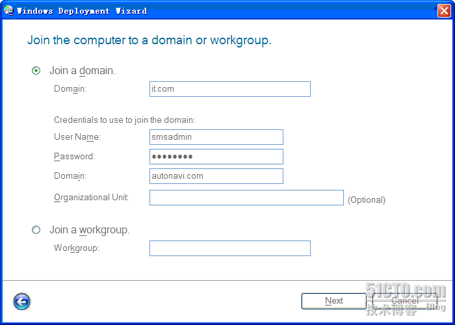Select the Join a domain radio button
Image resolution: width=455 pixels, height=325 pixels.
point(36,70)
